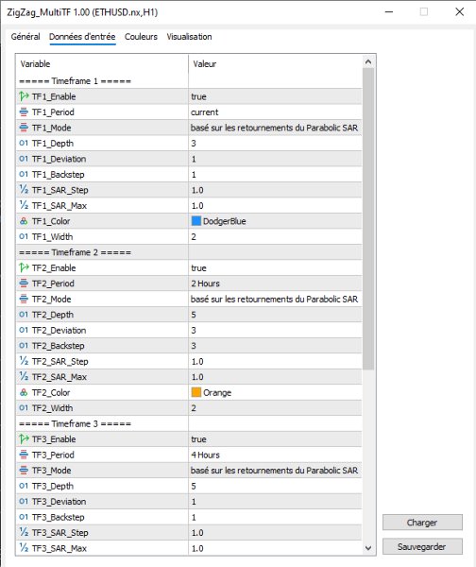Click the TF3_Mode enum icon
476x567 pixels.
tap(24, 470)
